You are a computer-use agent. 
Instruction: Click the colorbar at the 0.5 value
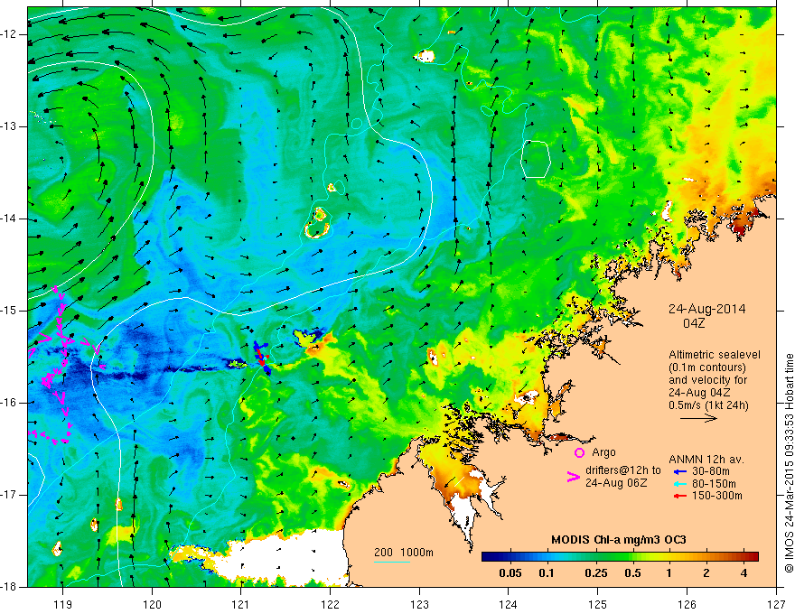point(632,557)
